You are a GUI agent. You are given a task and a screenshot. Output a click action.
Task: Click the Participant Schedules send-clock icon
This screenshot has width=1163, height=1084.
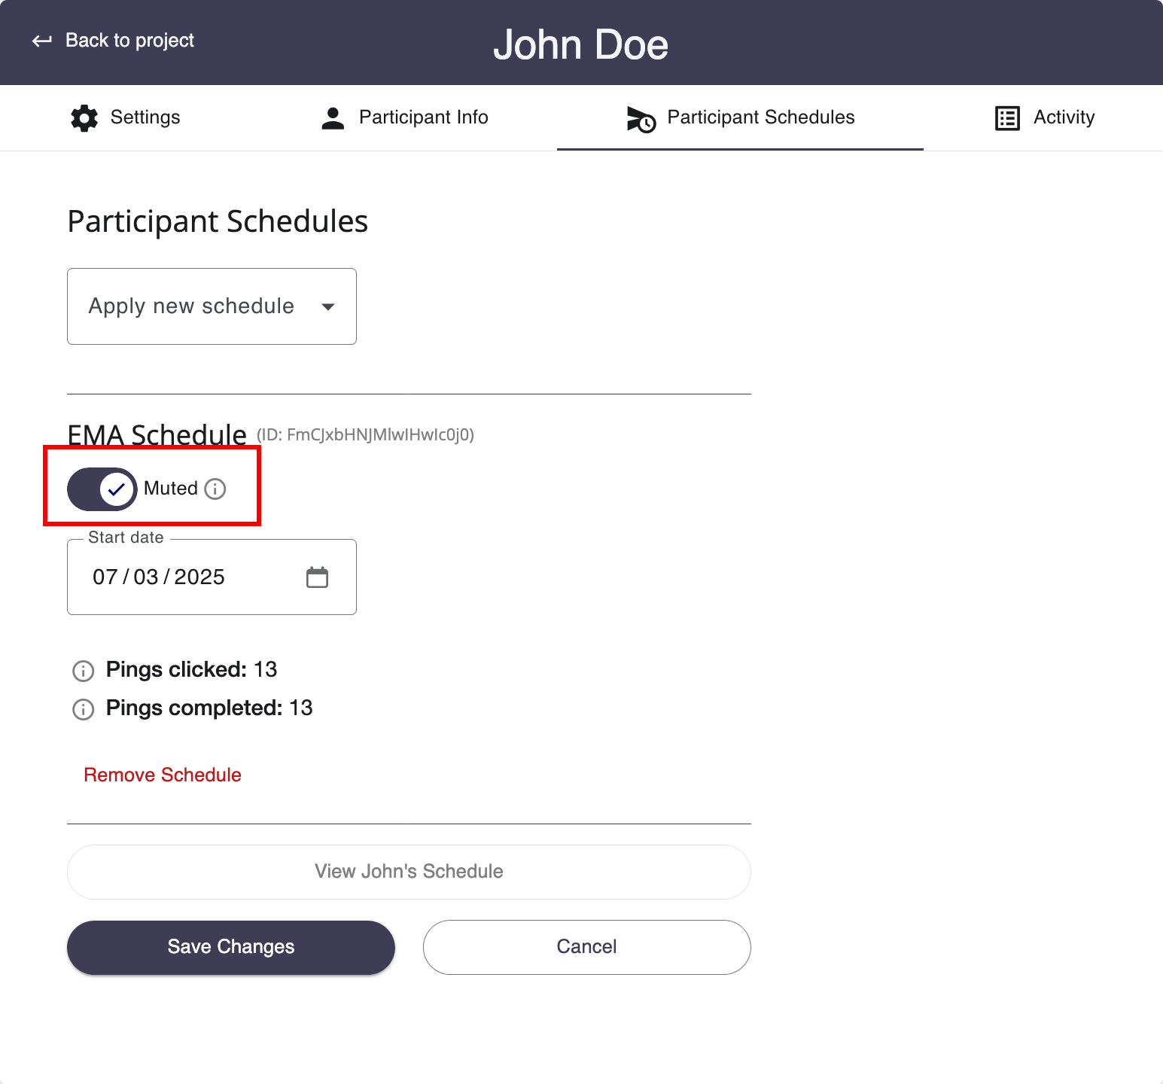coord(641,119)
